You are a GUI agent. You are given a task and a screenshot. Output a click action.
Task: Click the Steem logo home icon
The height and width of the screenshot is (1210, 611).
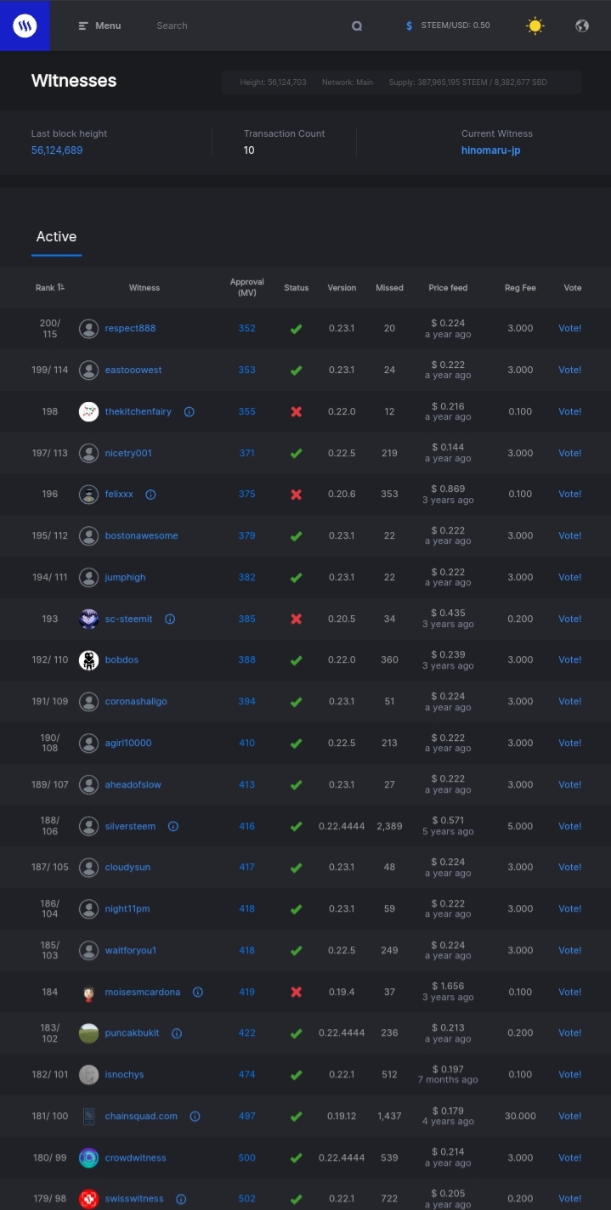[x=25, y=25]
